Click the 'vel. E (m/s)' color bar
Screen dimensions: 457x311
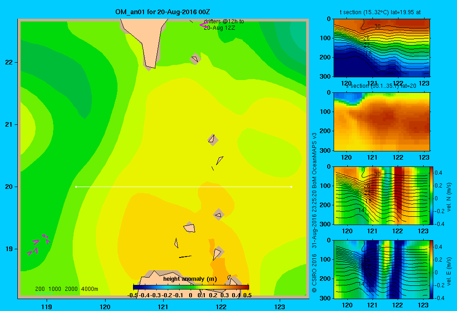[x=432, y=269]
